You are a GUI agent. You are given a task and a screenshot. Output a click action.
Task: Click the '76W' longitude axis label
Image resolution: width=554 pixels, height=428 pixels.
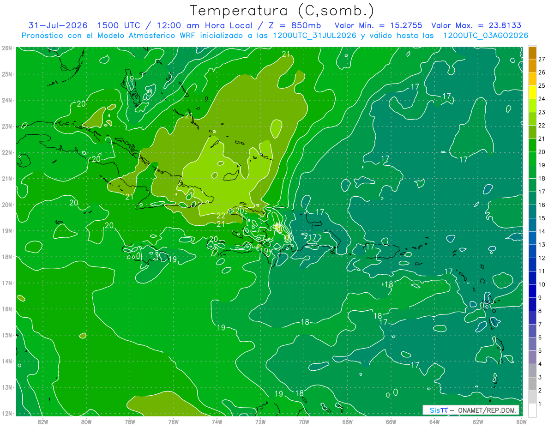pos(174,421)
